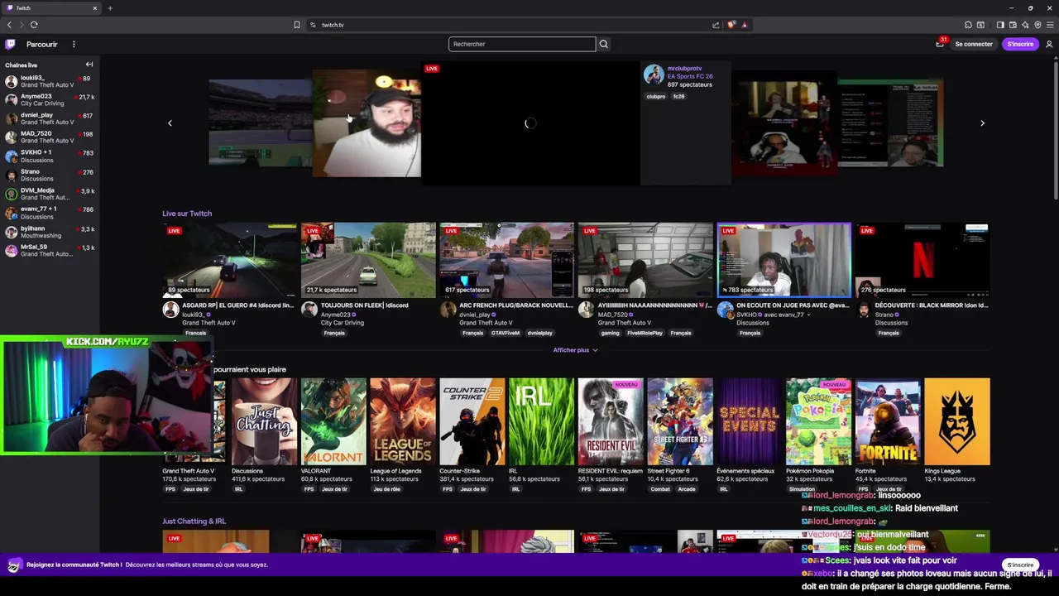Viewport: 1059px width, 596px height.
Task: Open the 198 spectateurs MAD_7520 stream thumbnail
Action: [645, 260]
